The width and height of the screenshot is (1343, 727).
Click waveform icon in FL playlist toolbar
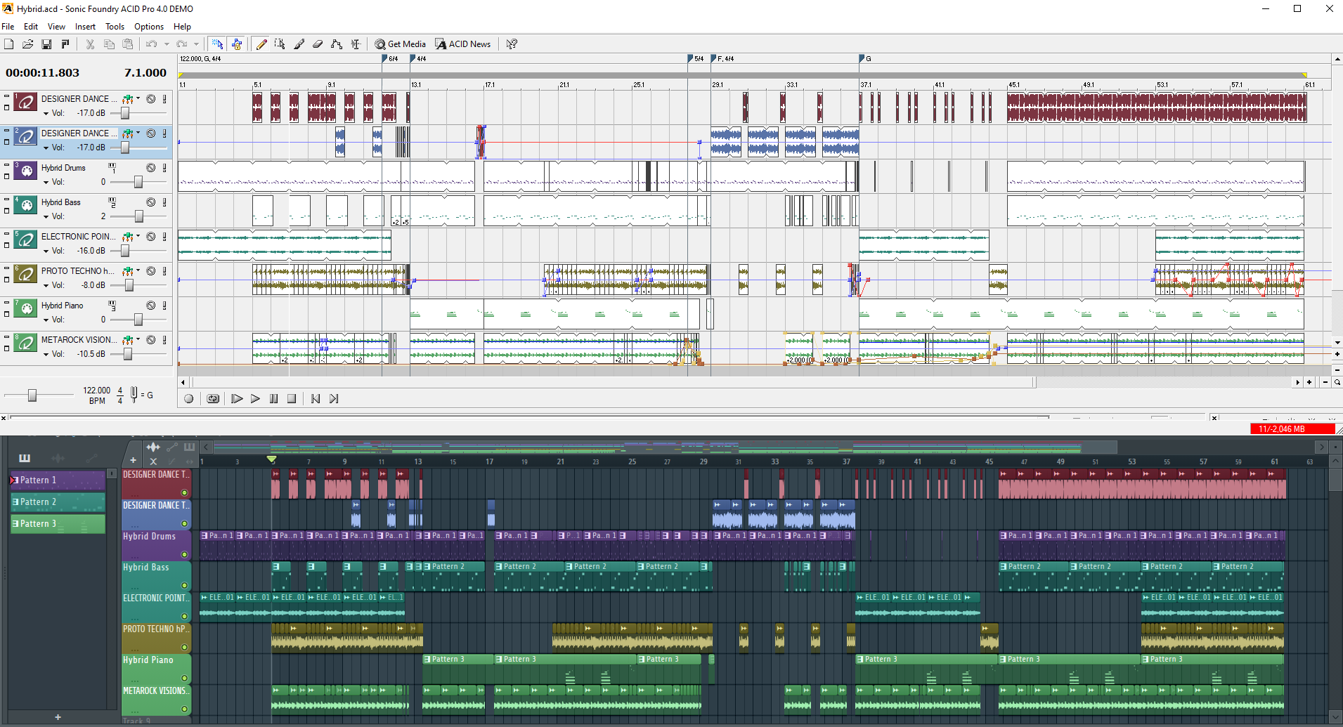pos(153,447)
